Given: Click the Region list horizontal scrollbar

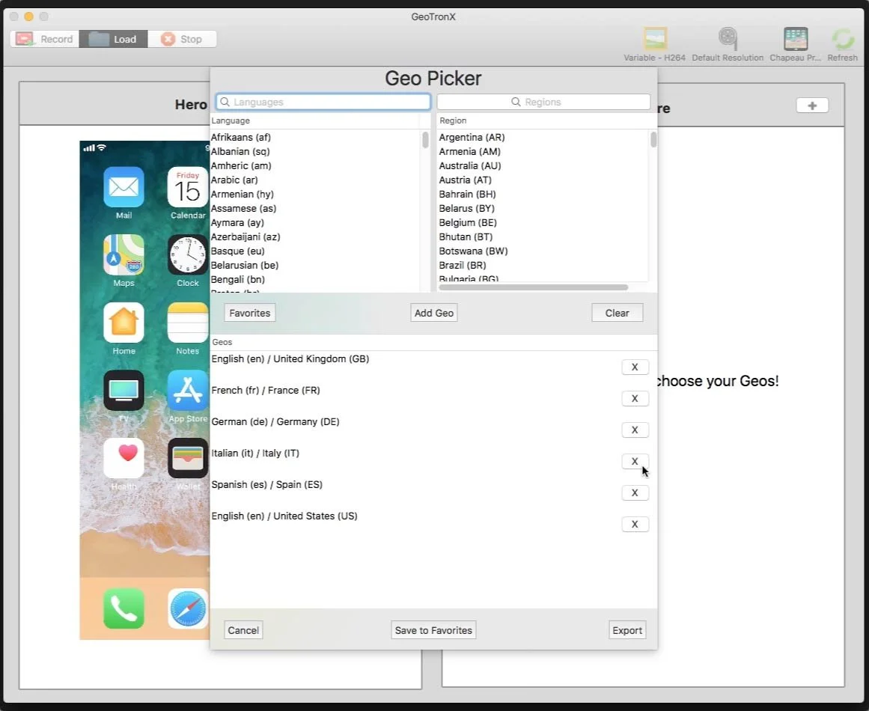Looking at the screenshot, I should 533,287.
